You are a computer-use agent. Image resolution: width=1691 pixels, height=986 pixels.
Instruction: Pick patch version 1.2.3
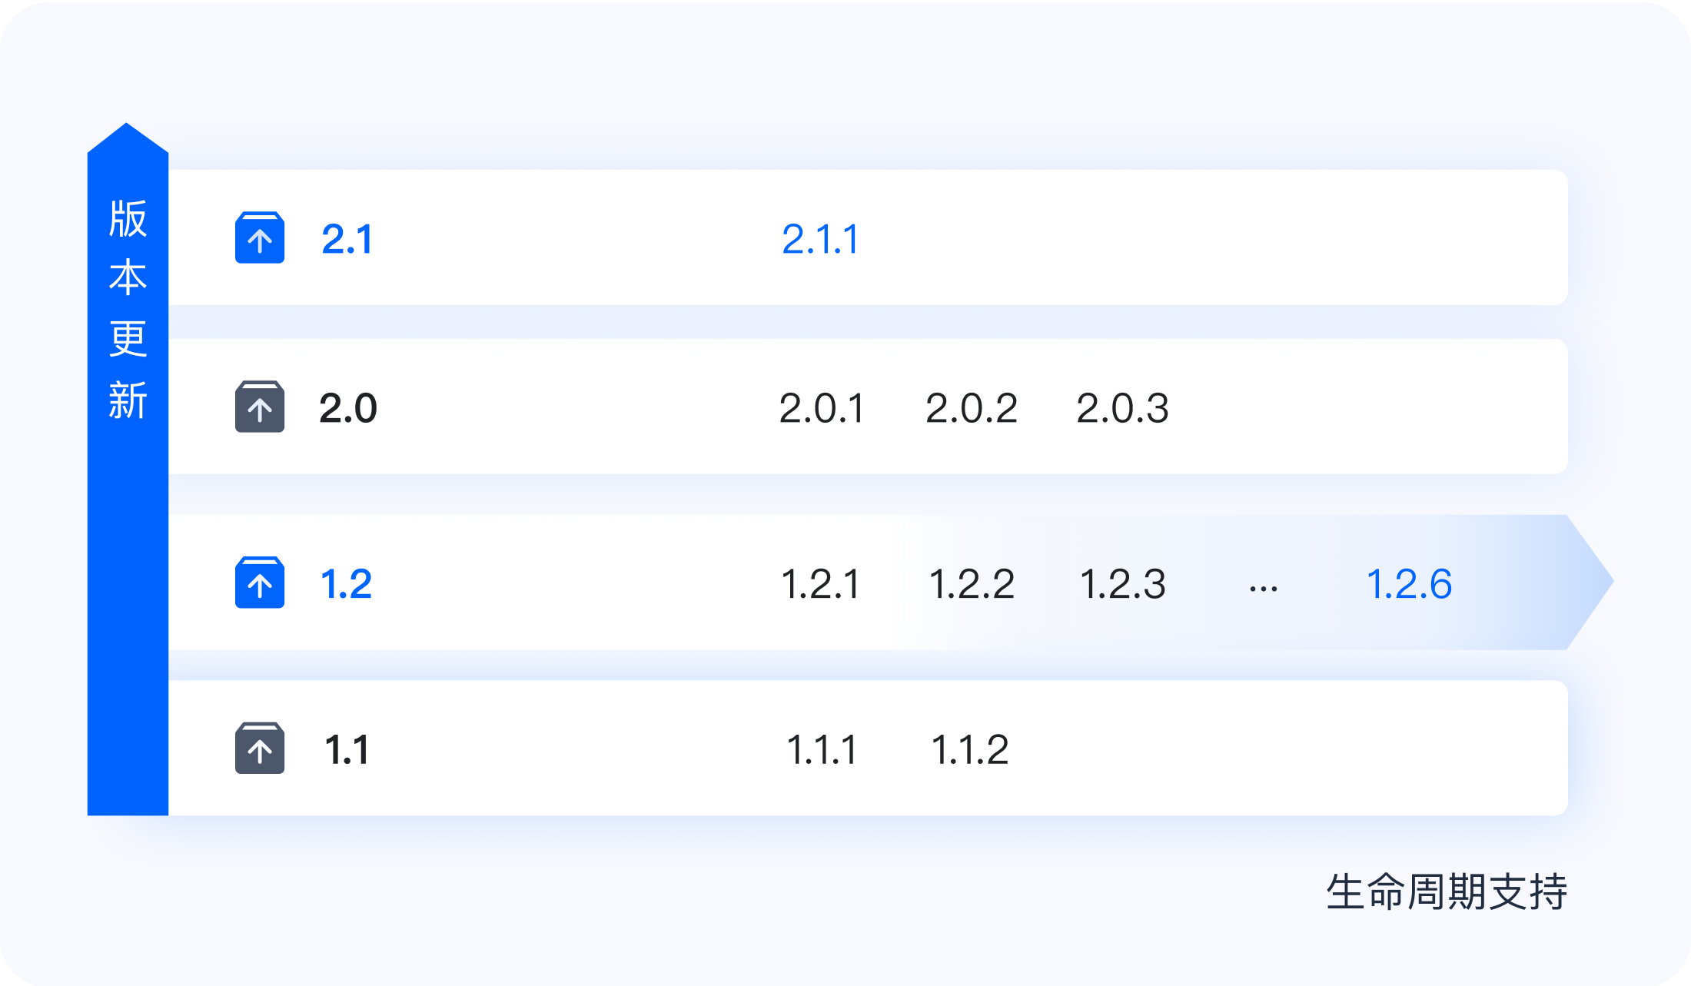(x=1122, y=584)
